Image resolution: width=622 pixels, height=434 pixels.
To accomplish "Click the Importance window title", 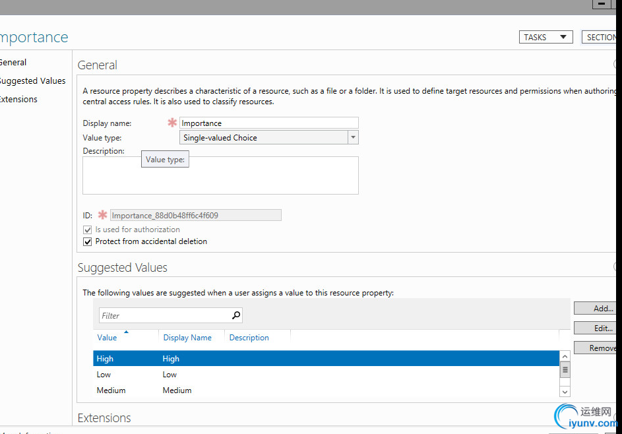I will 34,38.
